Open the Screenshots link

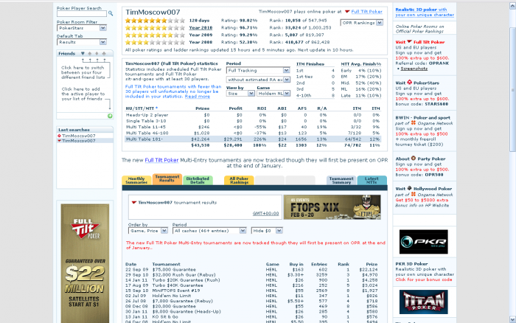tap(414, 69)
